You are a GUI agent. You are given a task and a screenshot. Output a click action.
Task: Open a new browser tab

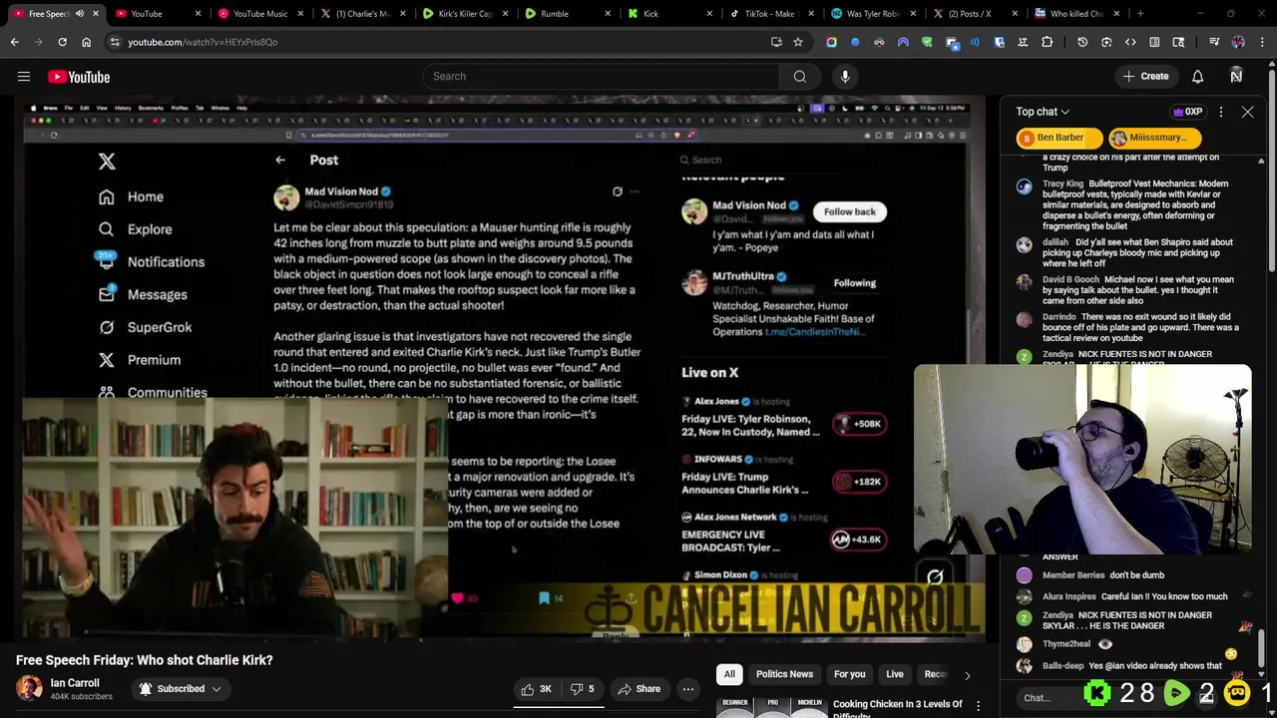click(1140, 14)
